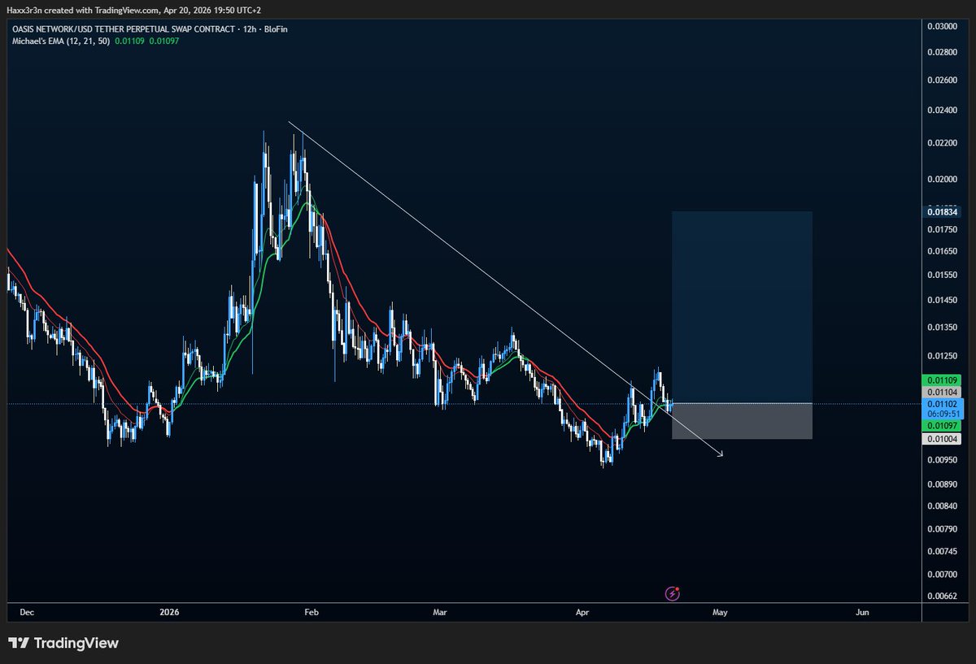Open Michael's EMA (12, 21, 50) indicator legend

click(59, 41)
